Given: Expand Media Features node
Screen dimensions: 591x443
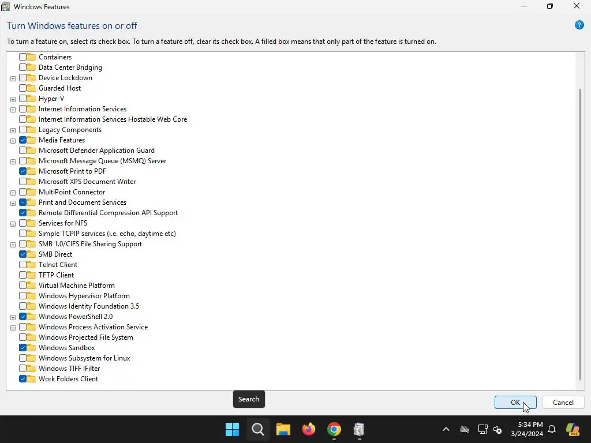Looking at the screenshot, I should (13, 141).
